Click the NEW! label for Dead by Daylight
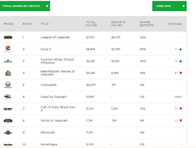Image resolution: width=196 pixels, height=148 pixels. [178, 97]
